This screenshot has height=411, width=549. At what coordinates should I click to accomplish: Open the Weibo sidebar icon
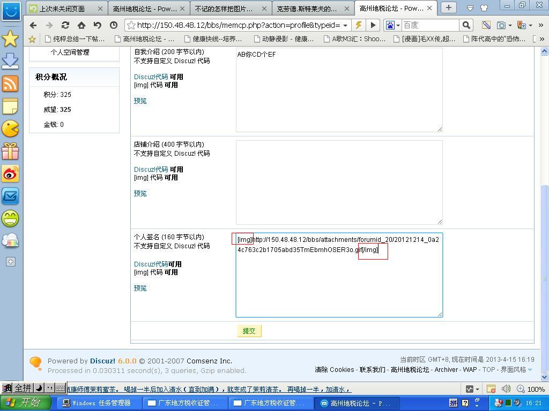(x=10, y=173)
